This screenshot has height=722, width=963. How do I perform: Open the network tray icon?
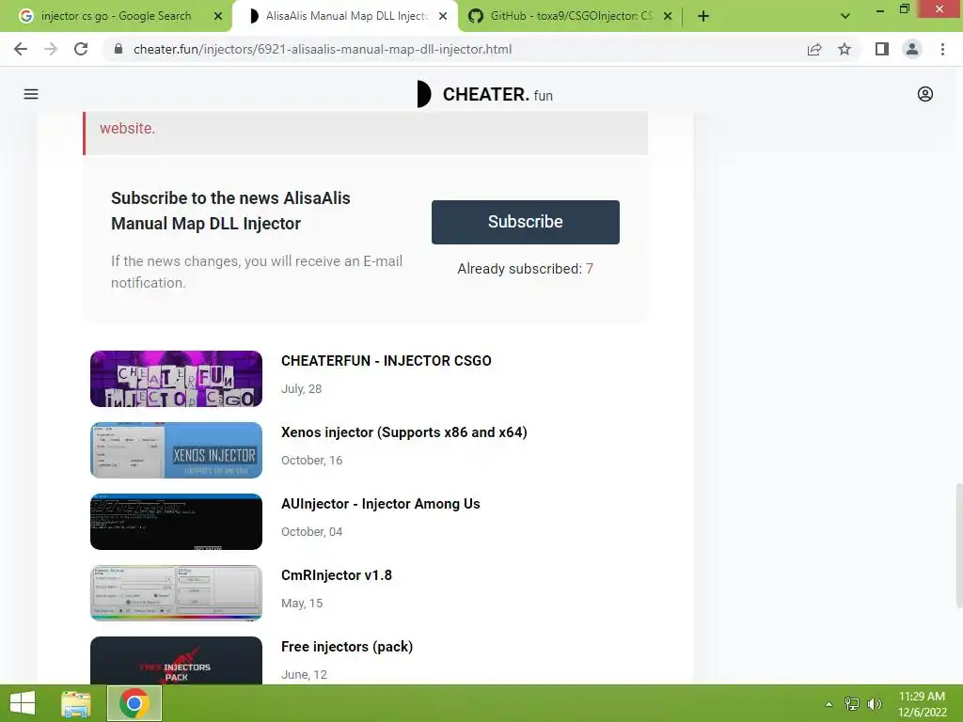click(x=852, y=704)
